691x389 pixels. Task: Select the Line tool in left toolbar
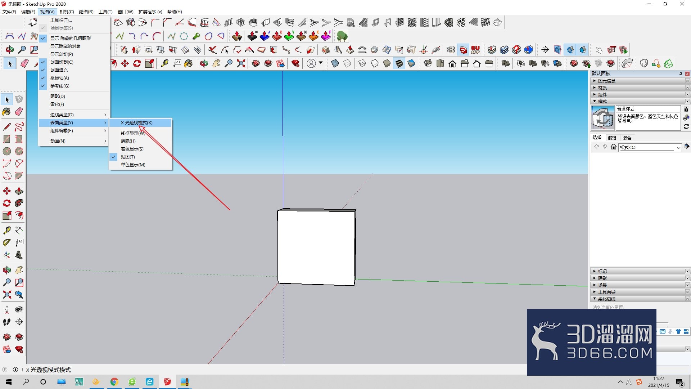click(7, 127)
